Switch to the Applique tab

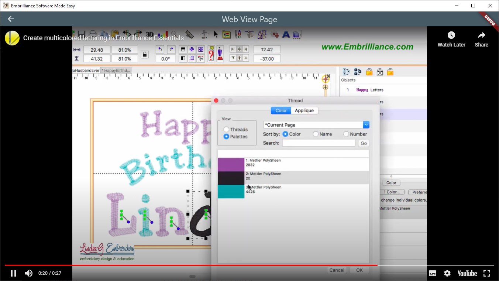click(x=304, y=110)
